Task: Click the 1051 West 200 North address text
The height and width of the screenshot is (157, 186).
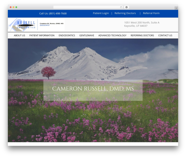Action: point(142,23)
